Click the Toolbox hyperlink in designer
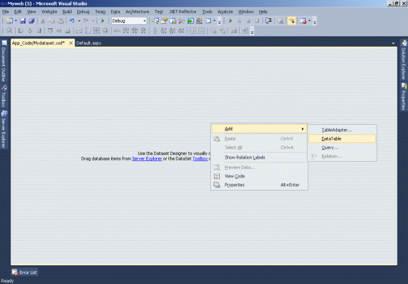 coord(200,159)
